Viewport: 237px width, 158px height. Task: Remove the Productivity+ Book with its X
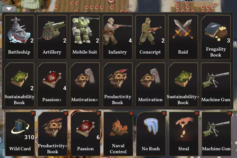(x=66, y=113)
